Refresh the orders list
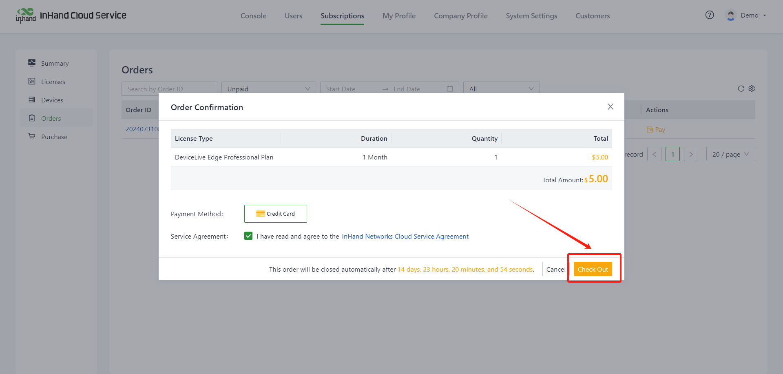Viewport: 783px width, 374px height. [x=741, y=89]
